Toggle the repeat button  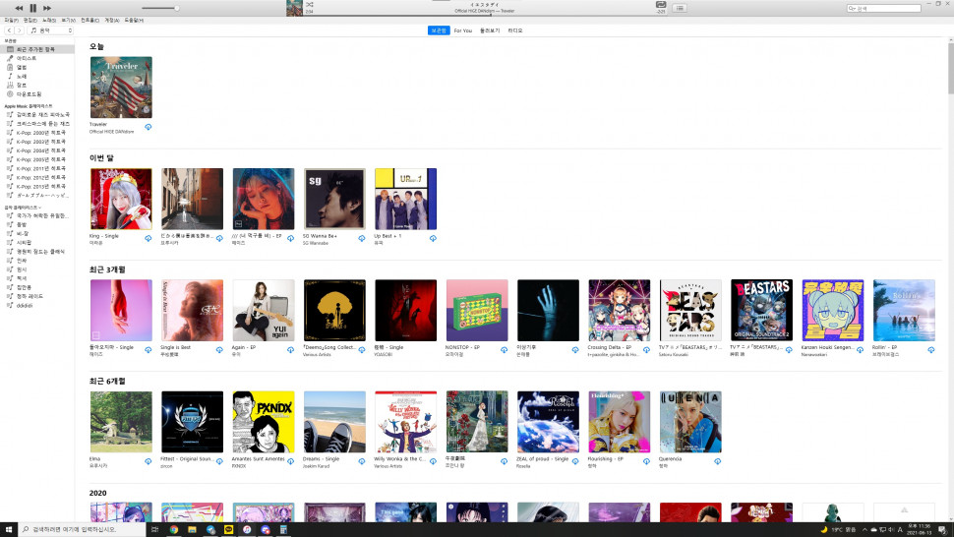(x=660, y=4)
